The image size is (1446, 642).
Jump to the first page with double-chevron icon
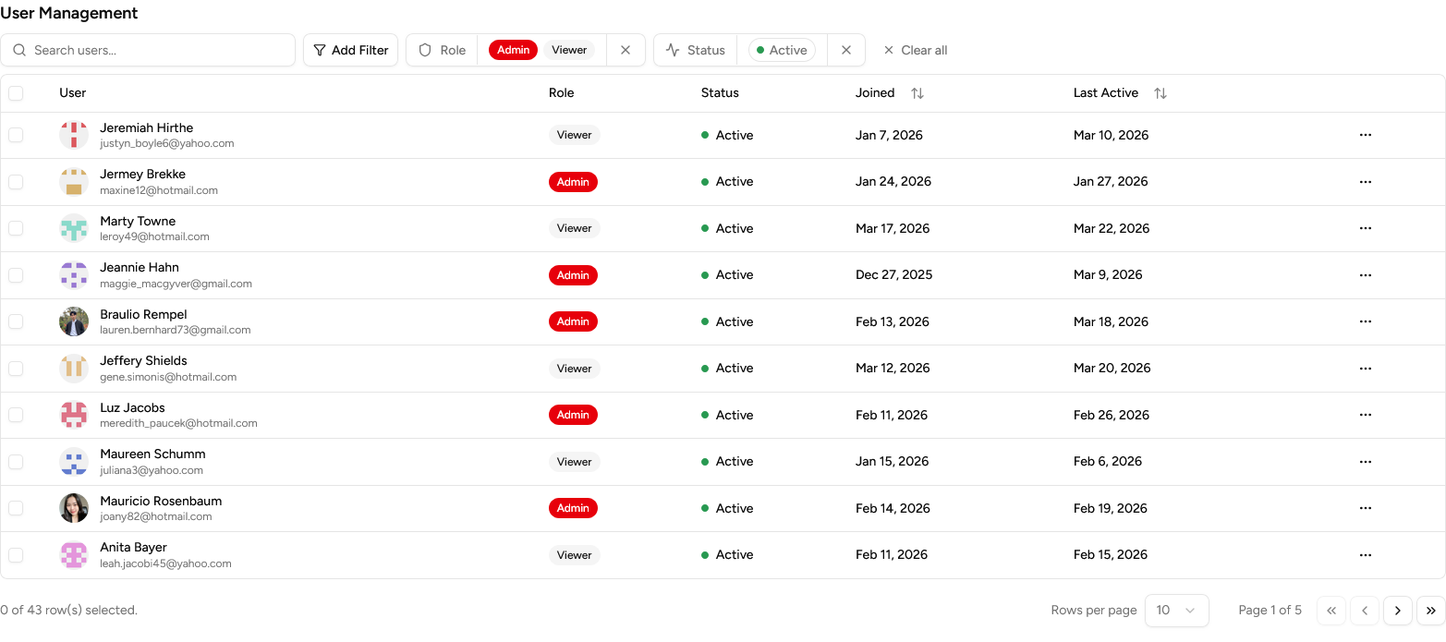tap(1331, 611)
